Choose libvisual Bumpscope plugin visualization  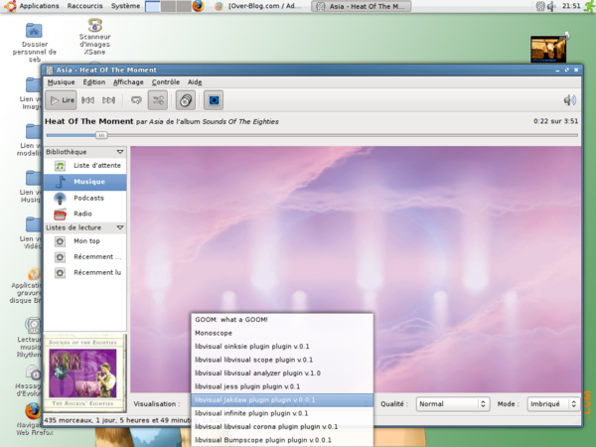pos(282,440)
